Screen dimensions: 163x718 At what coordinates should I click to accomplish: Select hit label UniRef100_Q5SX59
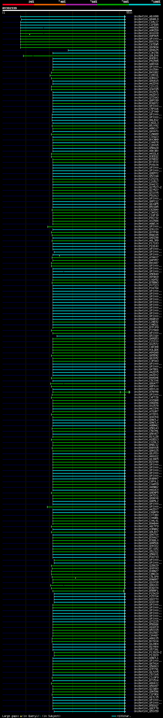[146, 711]
